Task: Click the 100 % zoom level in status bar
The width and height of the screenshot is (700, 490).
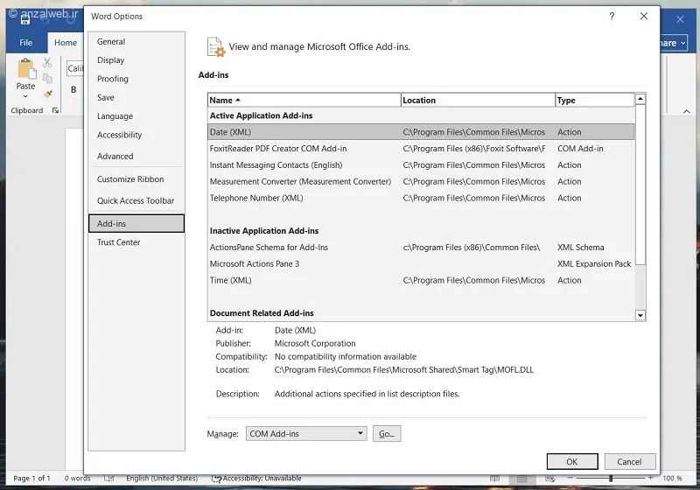Action: tap(672, 479)
